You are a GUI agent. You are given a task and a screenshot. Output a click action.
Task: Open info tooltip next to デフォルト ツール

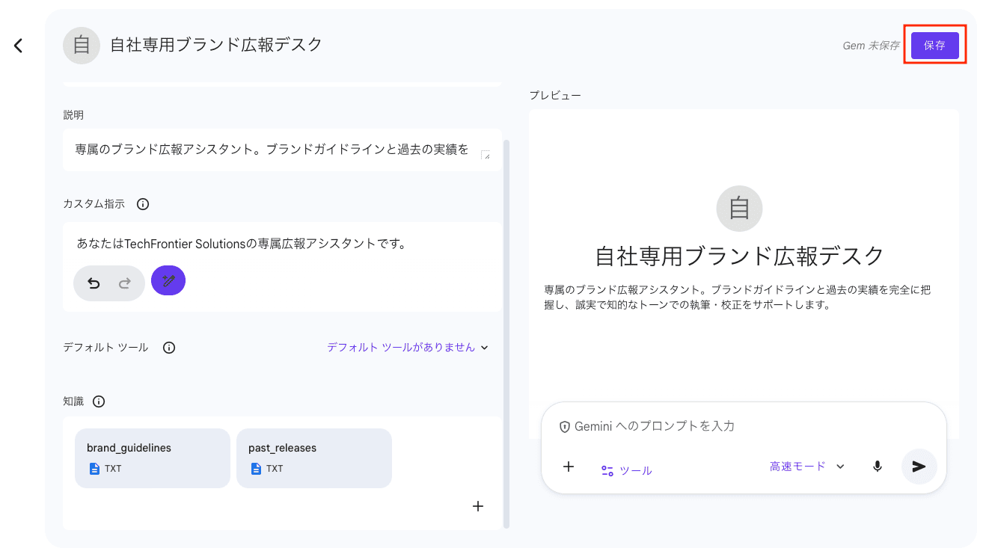coord(169,348)
